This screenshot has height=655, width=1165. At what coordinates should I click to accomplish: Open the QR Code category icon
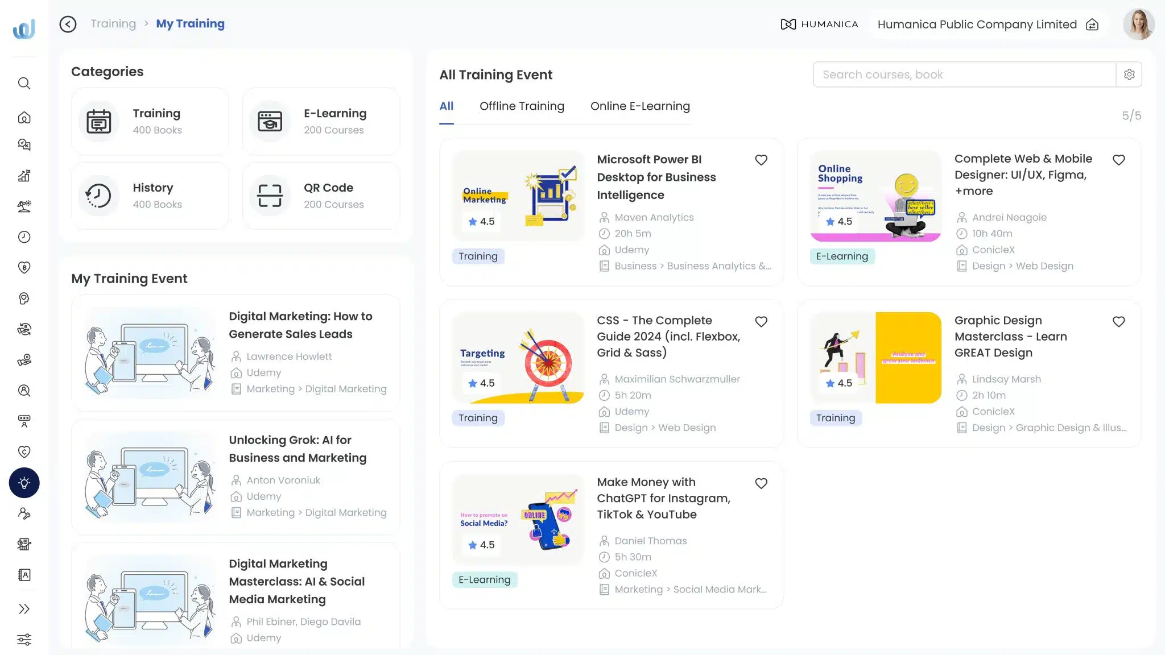(x=269, y=195)
